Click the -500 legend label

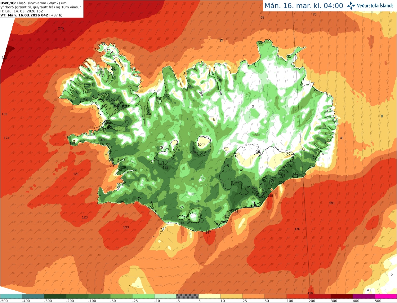[4, 301]
